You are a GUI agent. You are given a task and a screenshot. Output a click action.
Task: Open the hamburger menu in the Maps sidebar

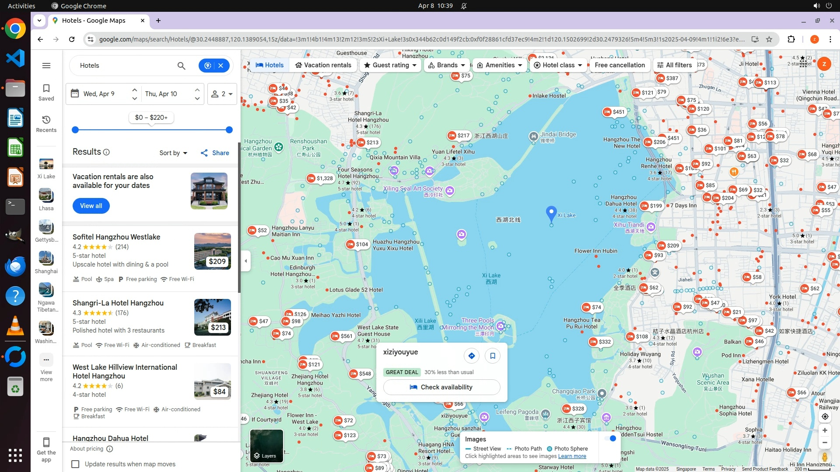point(46,66)
